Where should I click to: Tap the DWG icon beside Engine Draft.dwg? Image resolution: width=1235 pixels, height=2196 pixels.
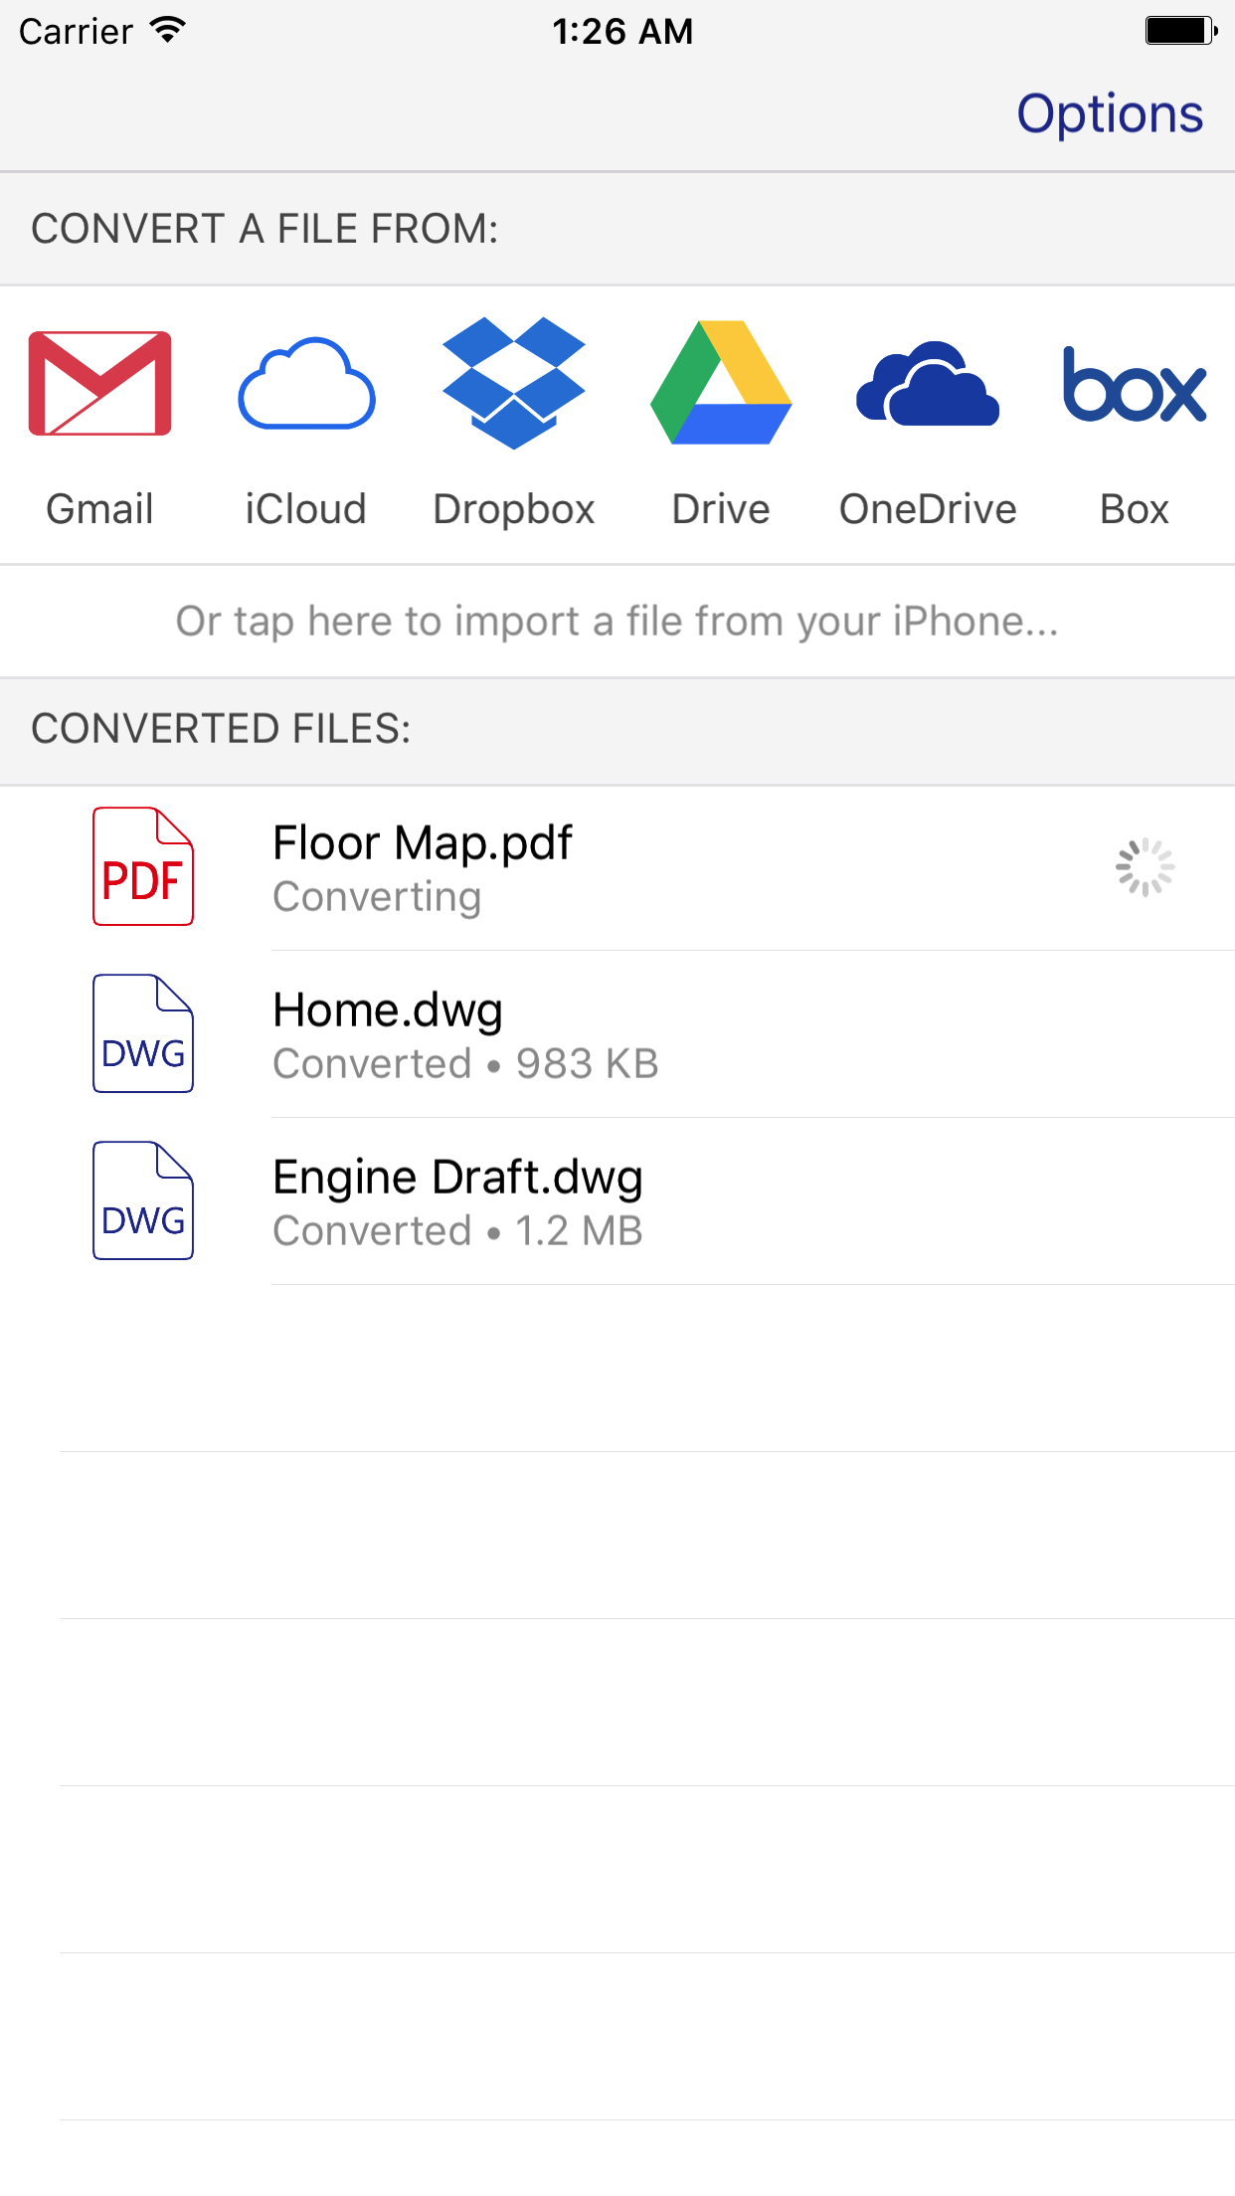click(143, 1200)
